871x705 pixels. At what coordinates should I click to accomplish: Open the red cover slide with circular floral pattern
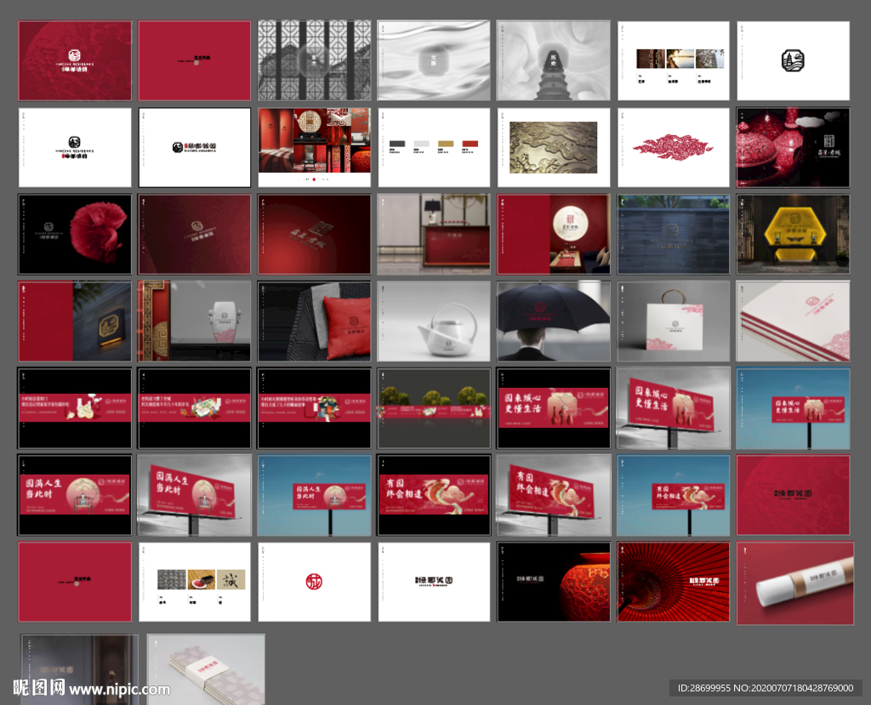click(75, 60)
